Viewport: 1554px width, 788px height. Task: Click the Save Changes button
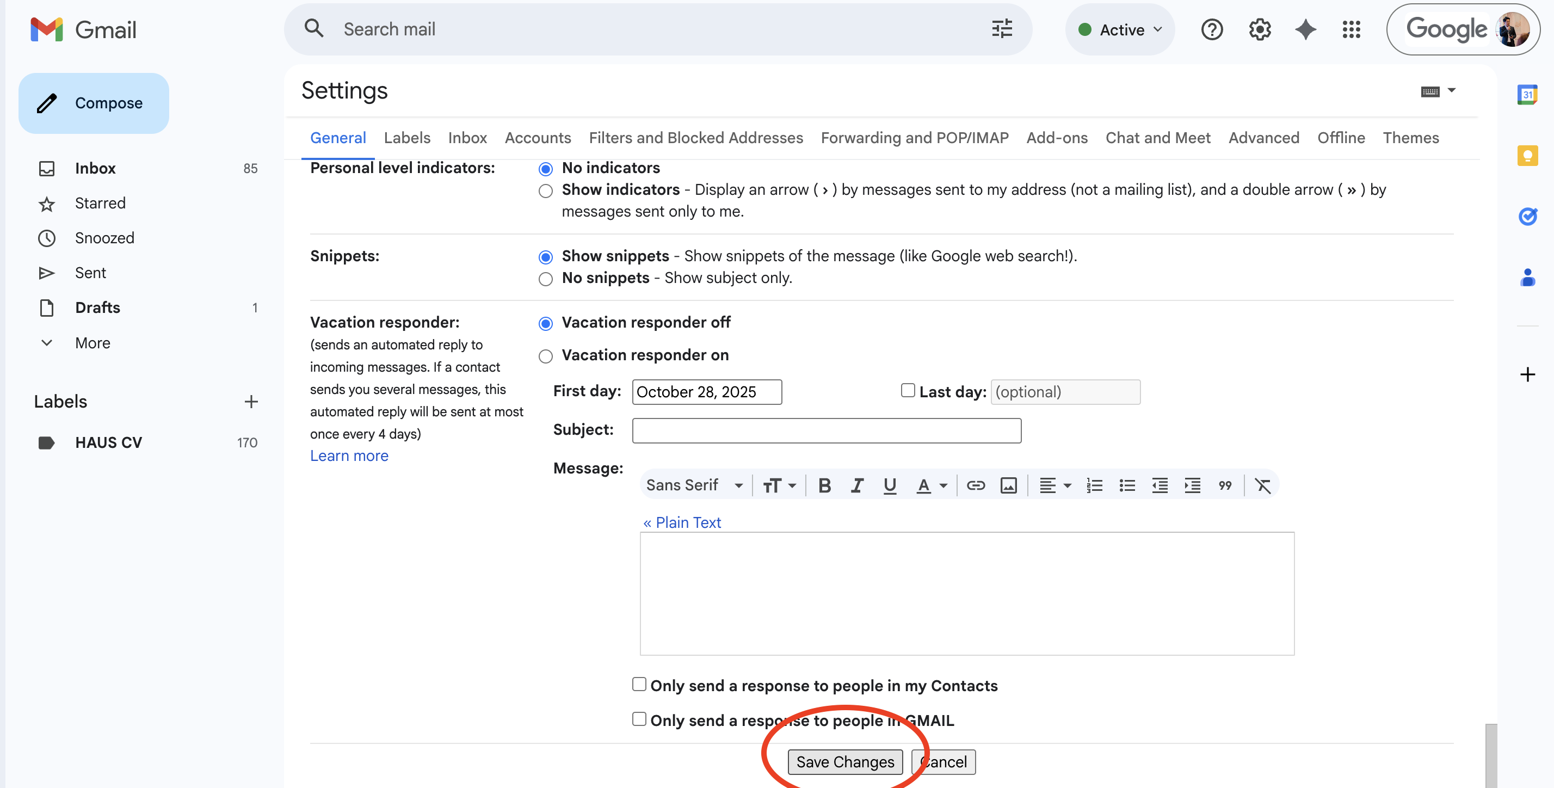pos(844,761)
